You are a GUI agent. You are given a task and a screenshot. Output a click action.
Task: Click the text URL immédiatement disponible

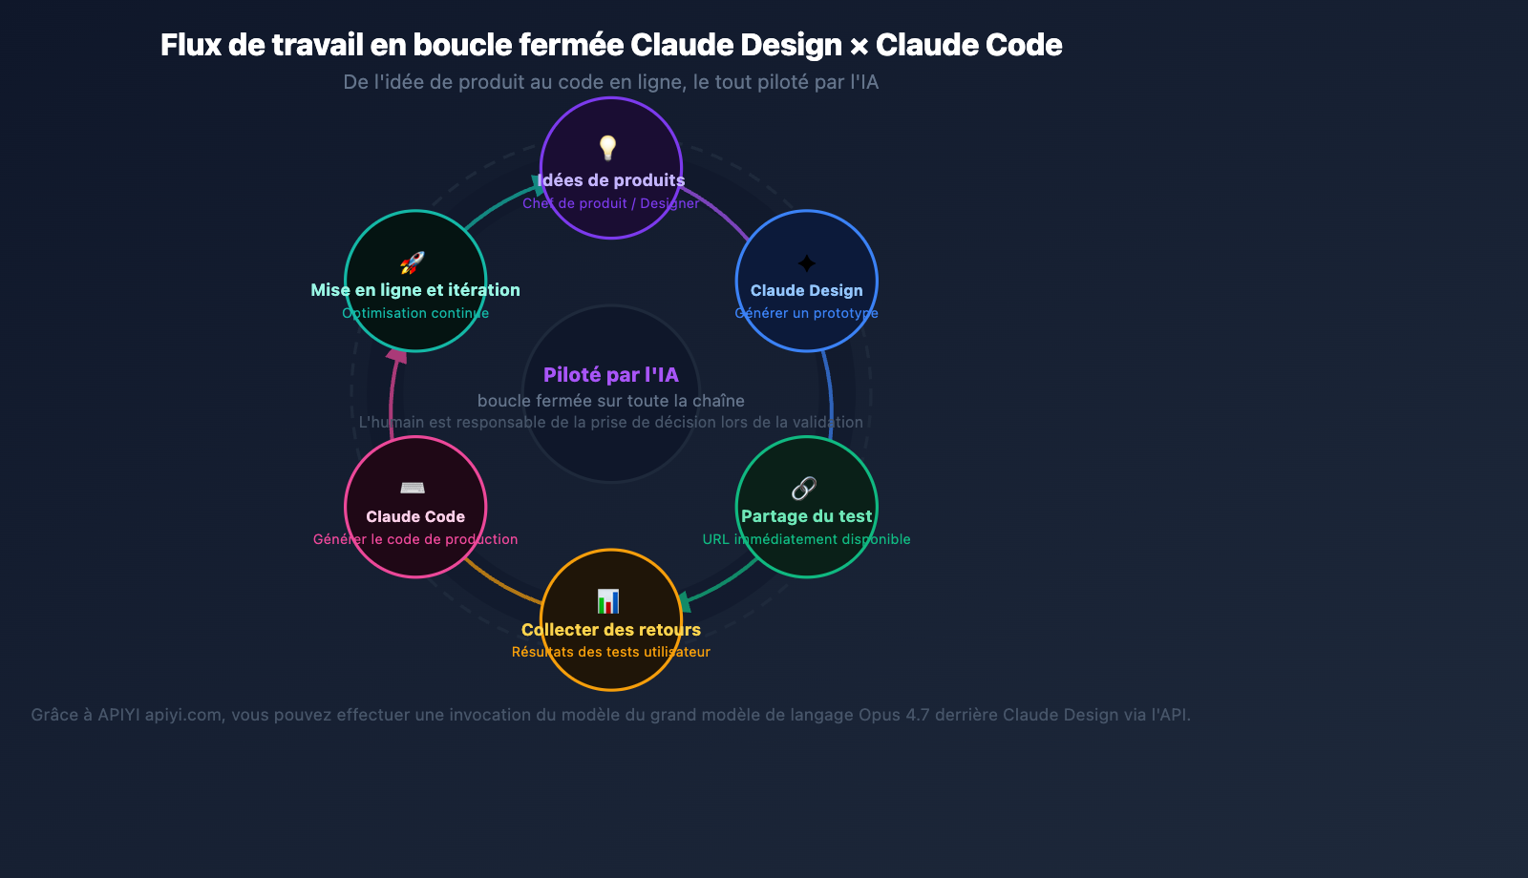click(x=807, y=538)
